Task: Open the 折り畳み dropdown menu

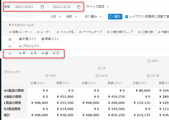Action: tap(93, 17)
